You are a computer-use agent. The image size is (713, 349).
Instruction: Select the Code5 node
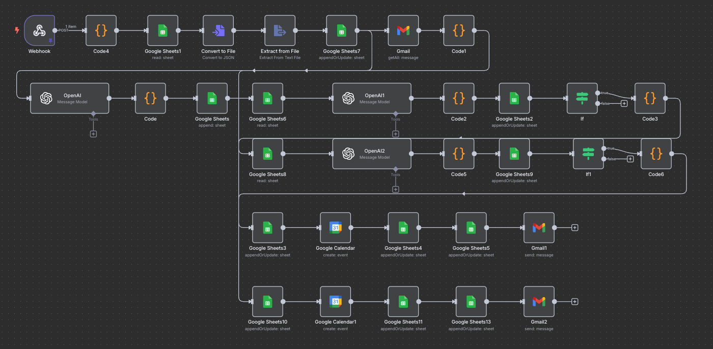pyautogui.click(x=458, y=154)
